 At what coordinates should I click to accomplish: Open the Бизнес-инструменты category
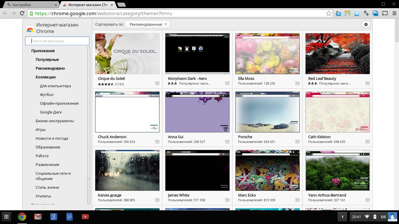(55, 121)
